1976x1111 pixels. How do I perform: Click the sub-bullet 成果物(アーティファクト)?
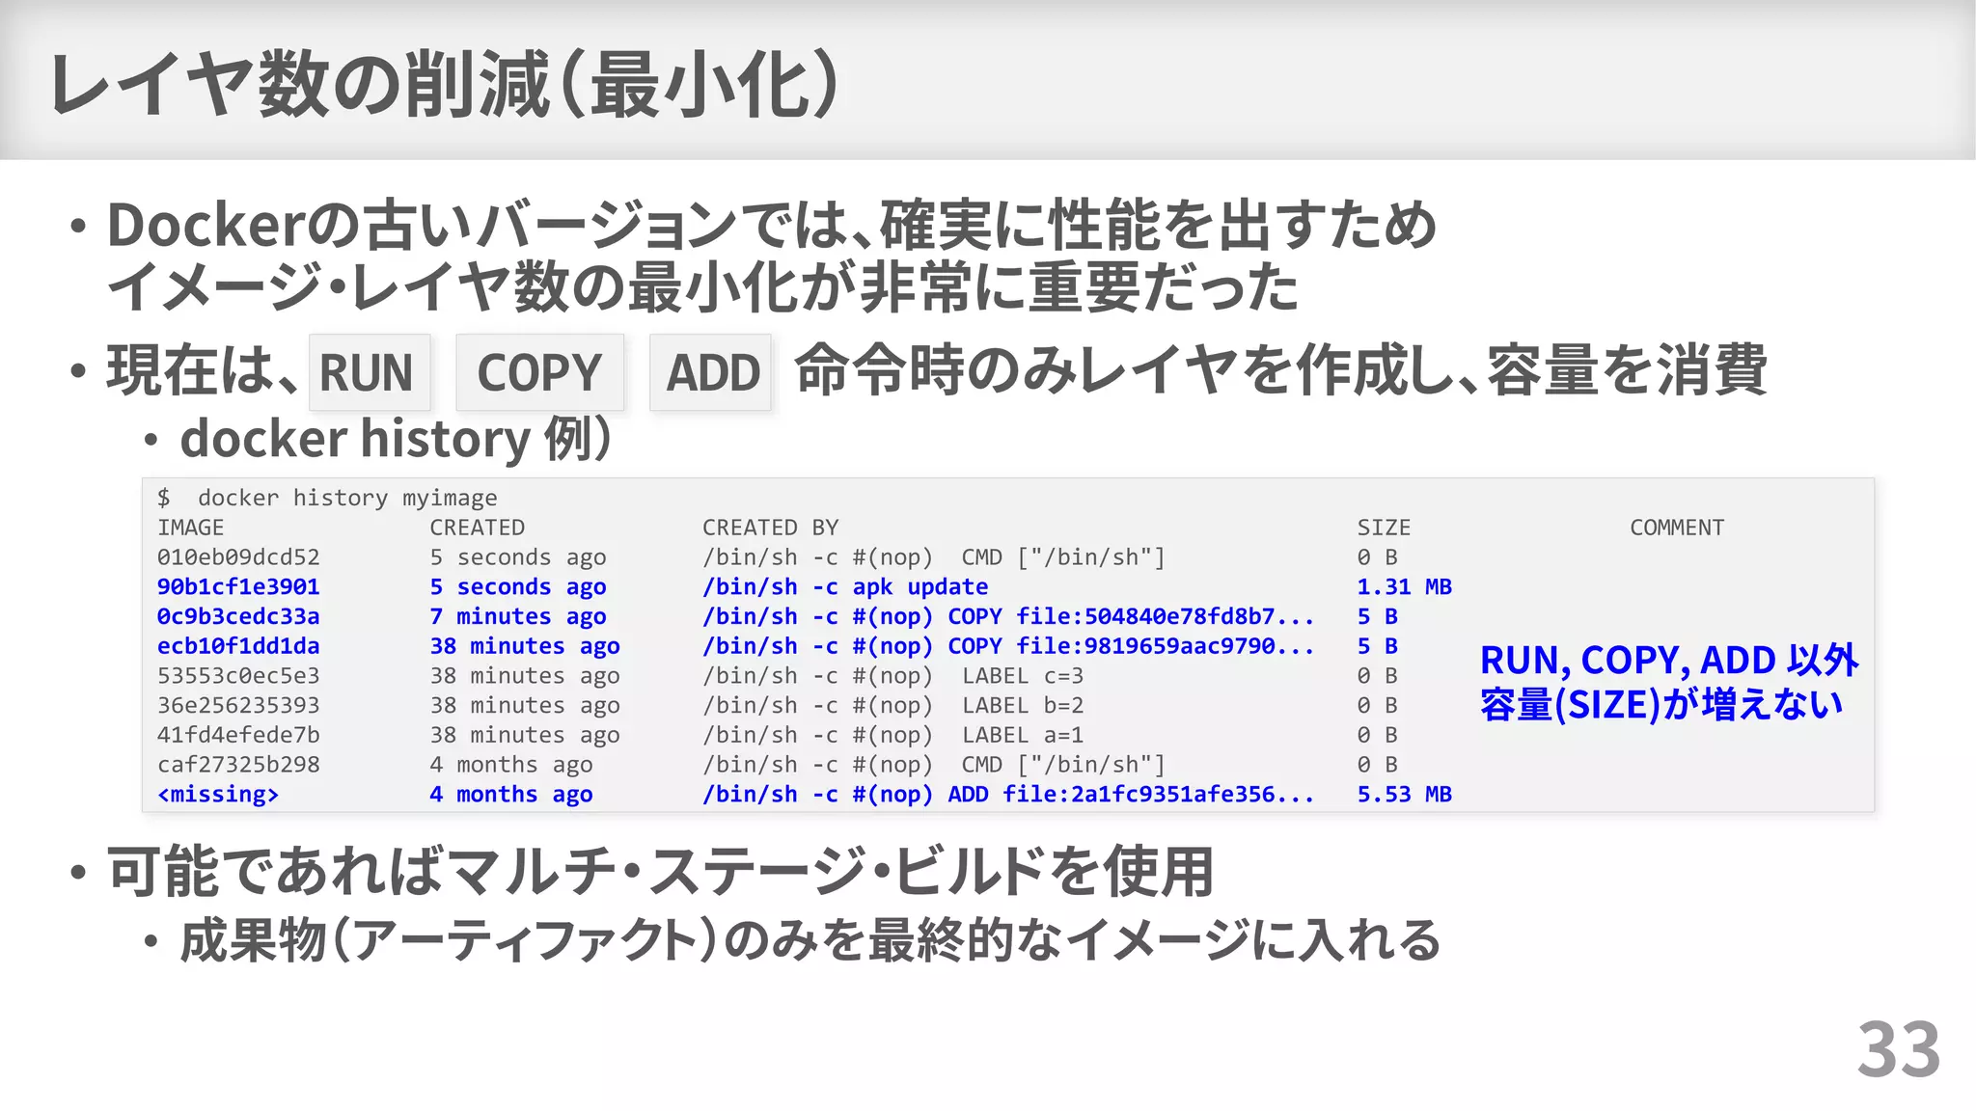(x=810, y=940)
